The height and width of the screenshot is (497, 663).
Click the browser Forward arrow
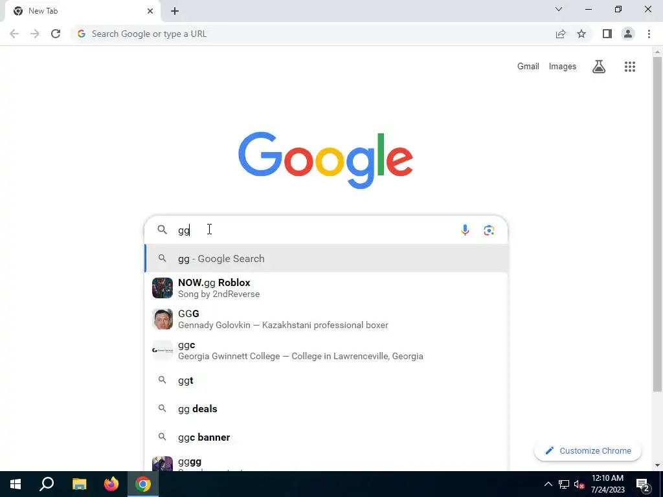(35, 34)
